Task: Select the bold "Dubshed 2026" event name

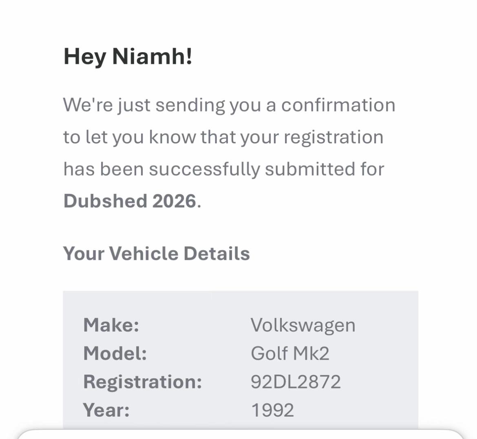Action: point(130,201)
